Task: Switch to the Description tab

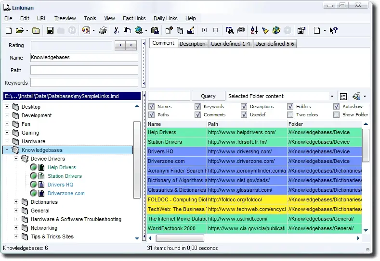Action: (x=193, y=44)
